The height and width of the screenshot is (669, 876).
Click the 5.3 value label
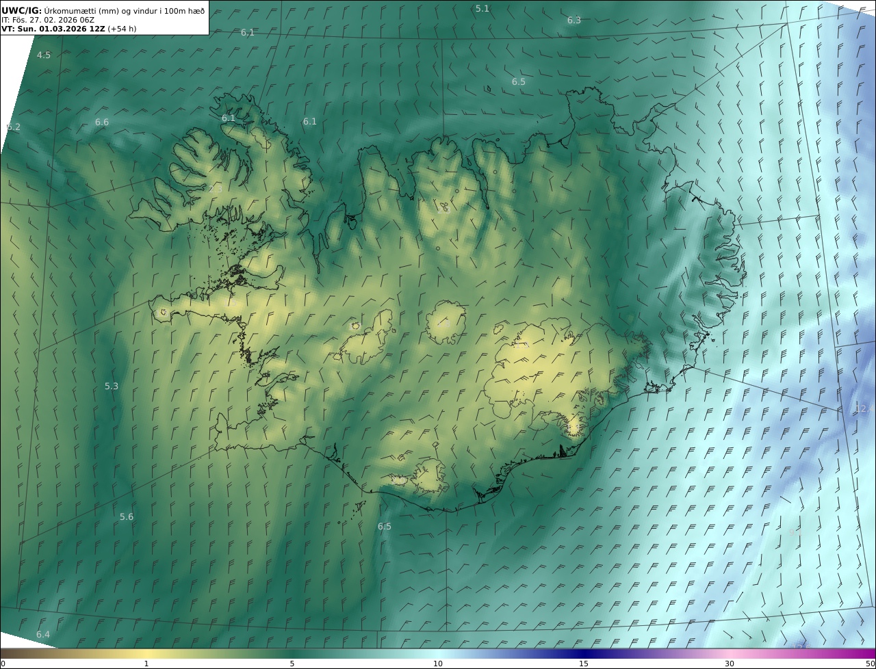pos(111,386)
